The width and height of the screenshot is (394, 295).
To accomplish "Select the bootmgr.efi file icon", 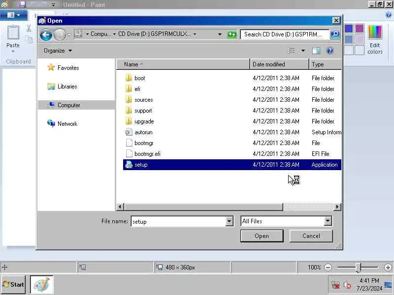I will 129,153.
